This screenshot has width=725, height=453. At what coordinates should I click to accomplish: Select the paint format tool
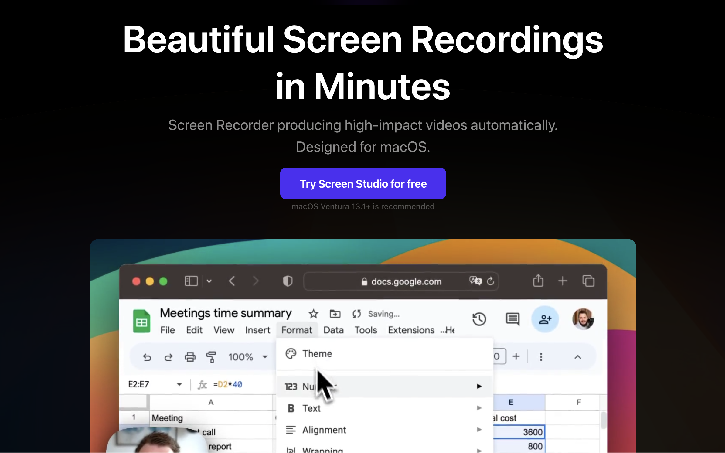tap(212, 357)
